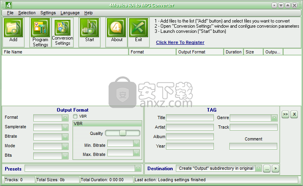Click the >> button beside TAG panel
Viewport: 303px width, 186px height.
[x=286, y=114]
